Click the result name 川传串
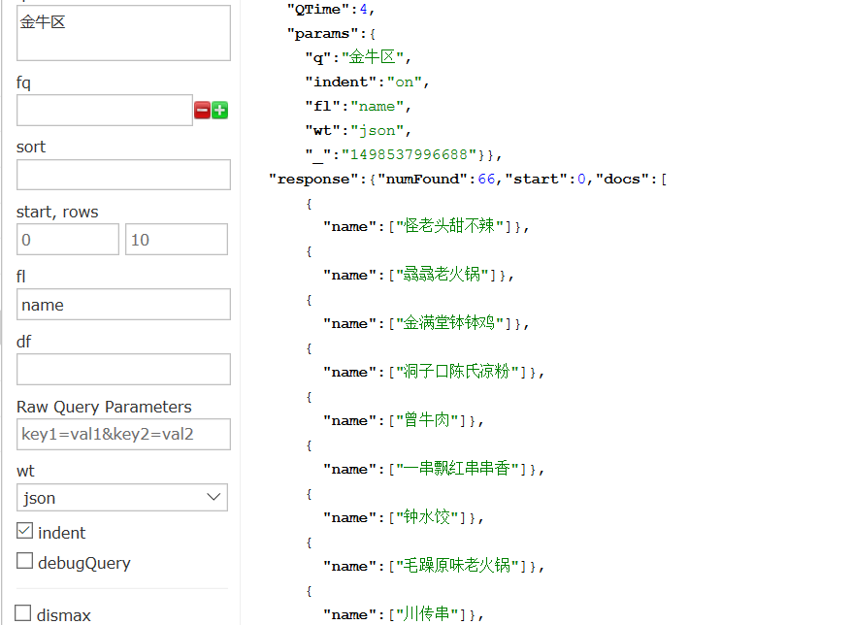 coord(427,614)
